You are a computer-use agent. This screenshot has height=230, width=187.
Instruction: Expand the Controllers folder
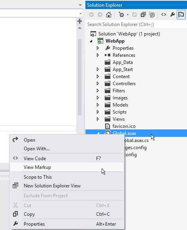coord(98,84)
